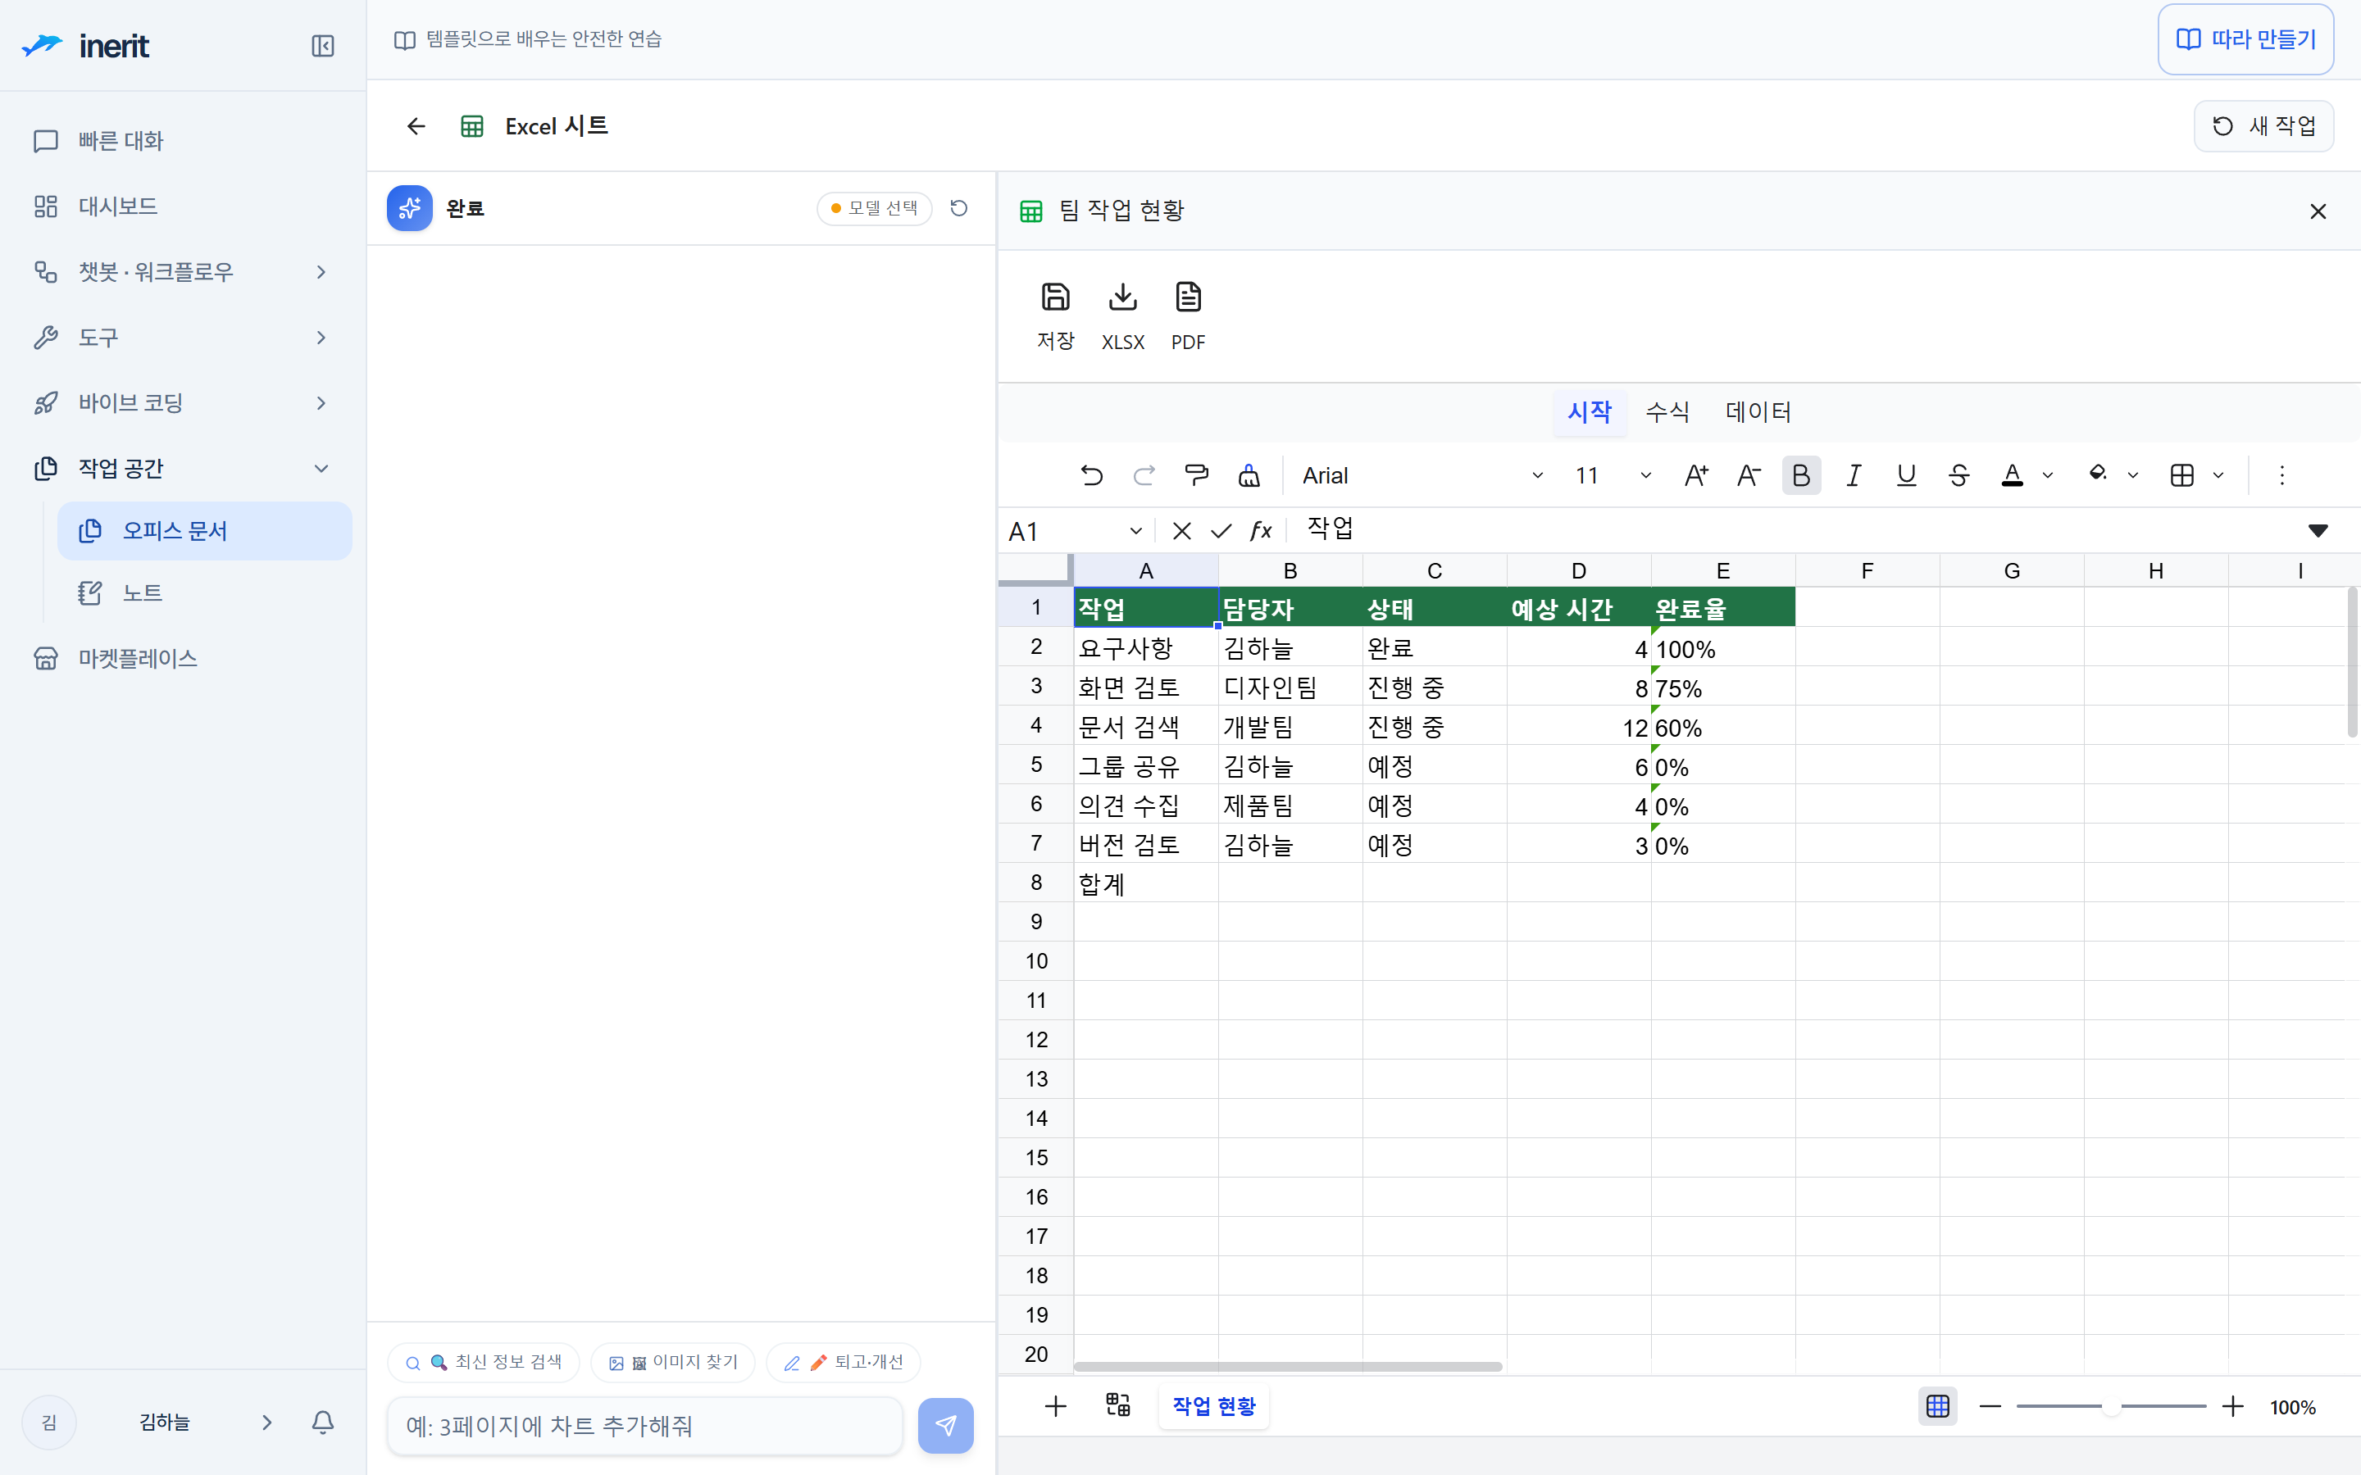
Task: Toggle strikethrough formatting
Action: [1959, 475]
